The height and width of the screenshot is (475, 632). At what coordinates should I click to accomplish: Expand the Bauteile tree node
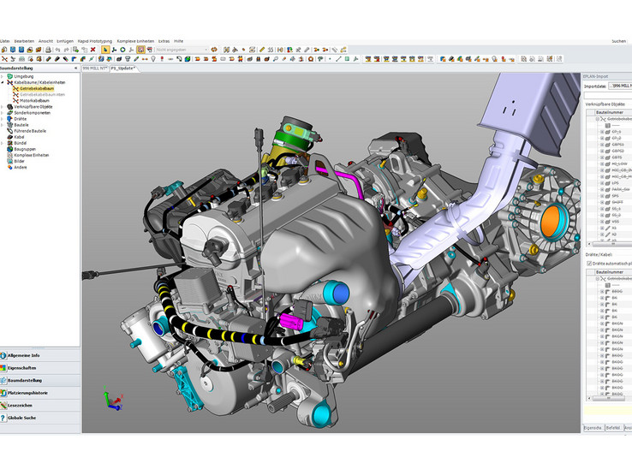[x=3, y=125]
